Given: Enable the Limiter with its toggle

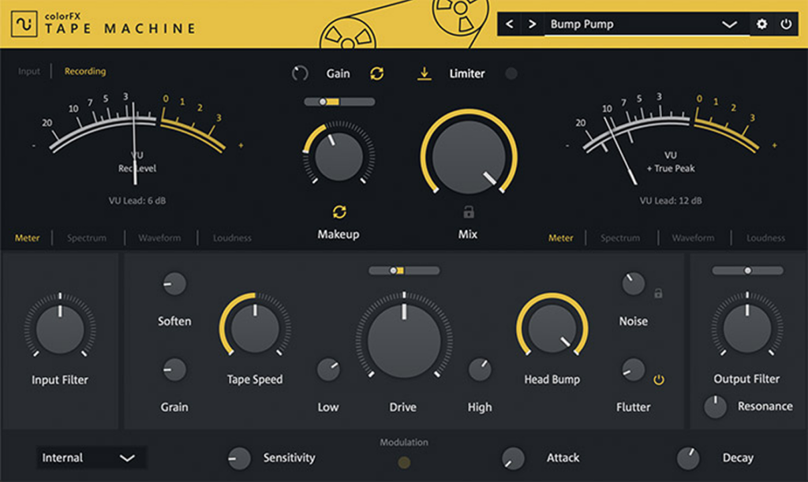Looking at the screenshot, I should [x=511, y=73].
